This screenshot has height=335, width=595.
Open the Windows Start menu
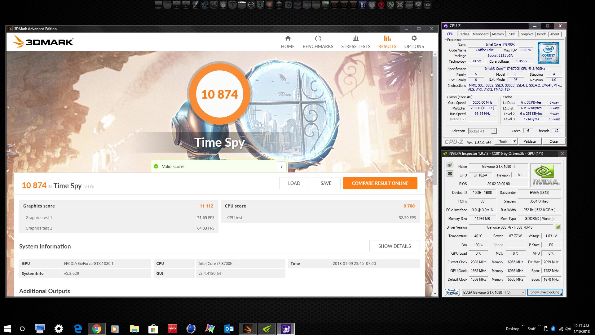(x=7, y=328)
